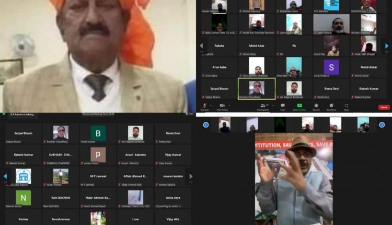392x225 pixels.
Task: Open the View layout menu
Action: [x=190, y=114]
